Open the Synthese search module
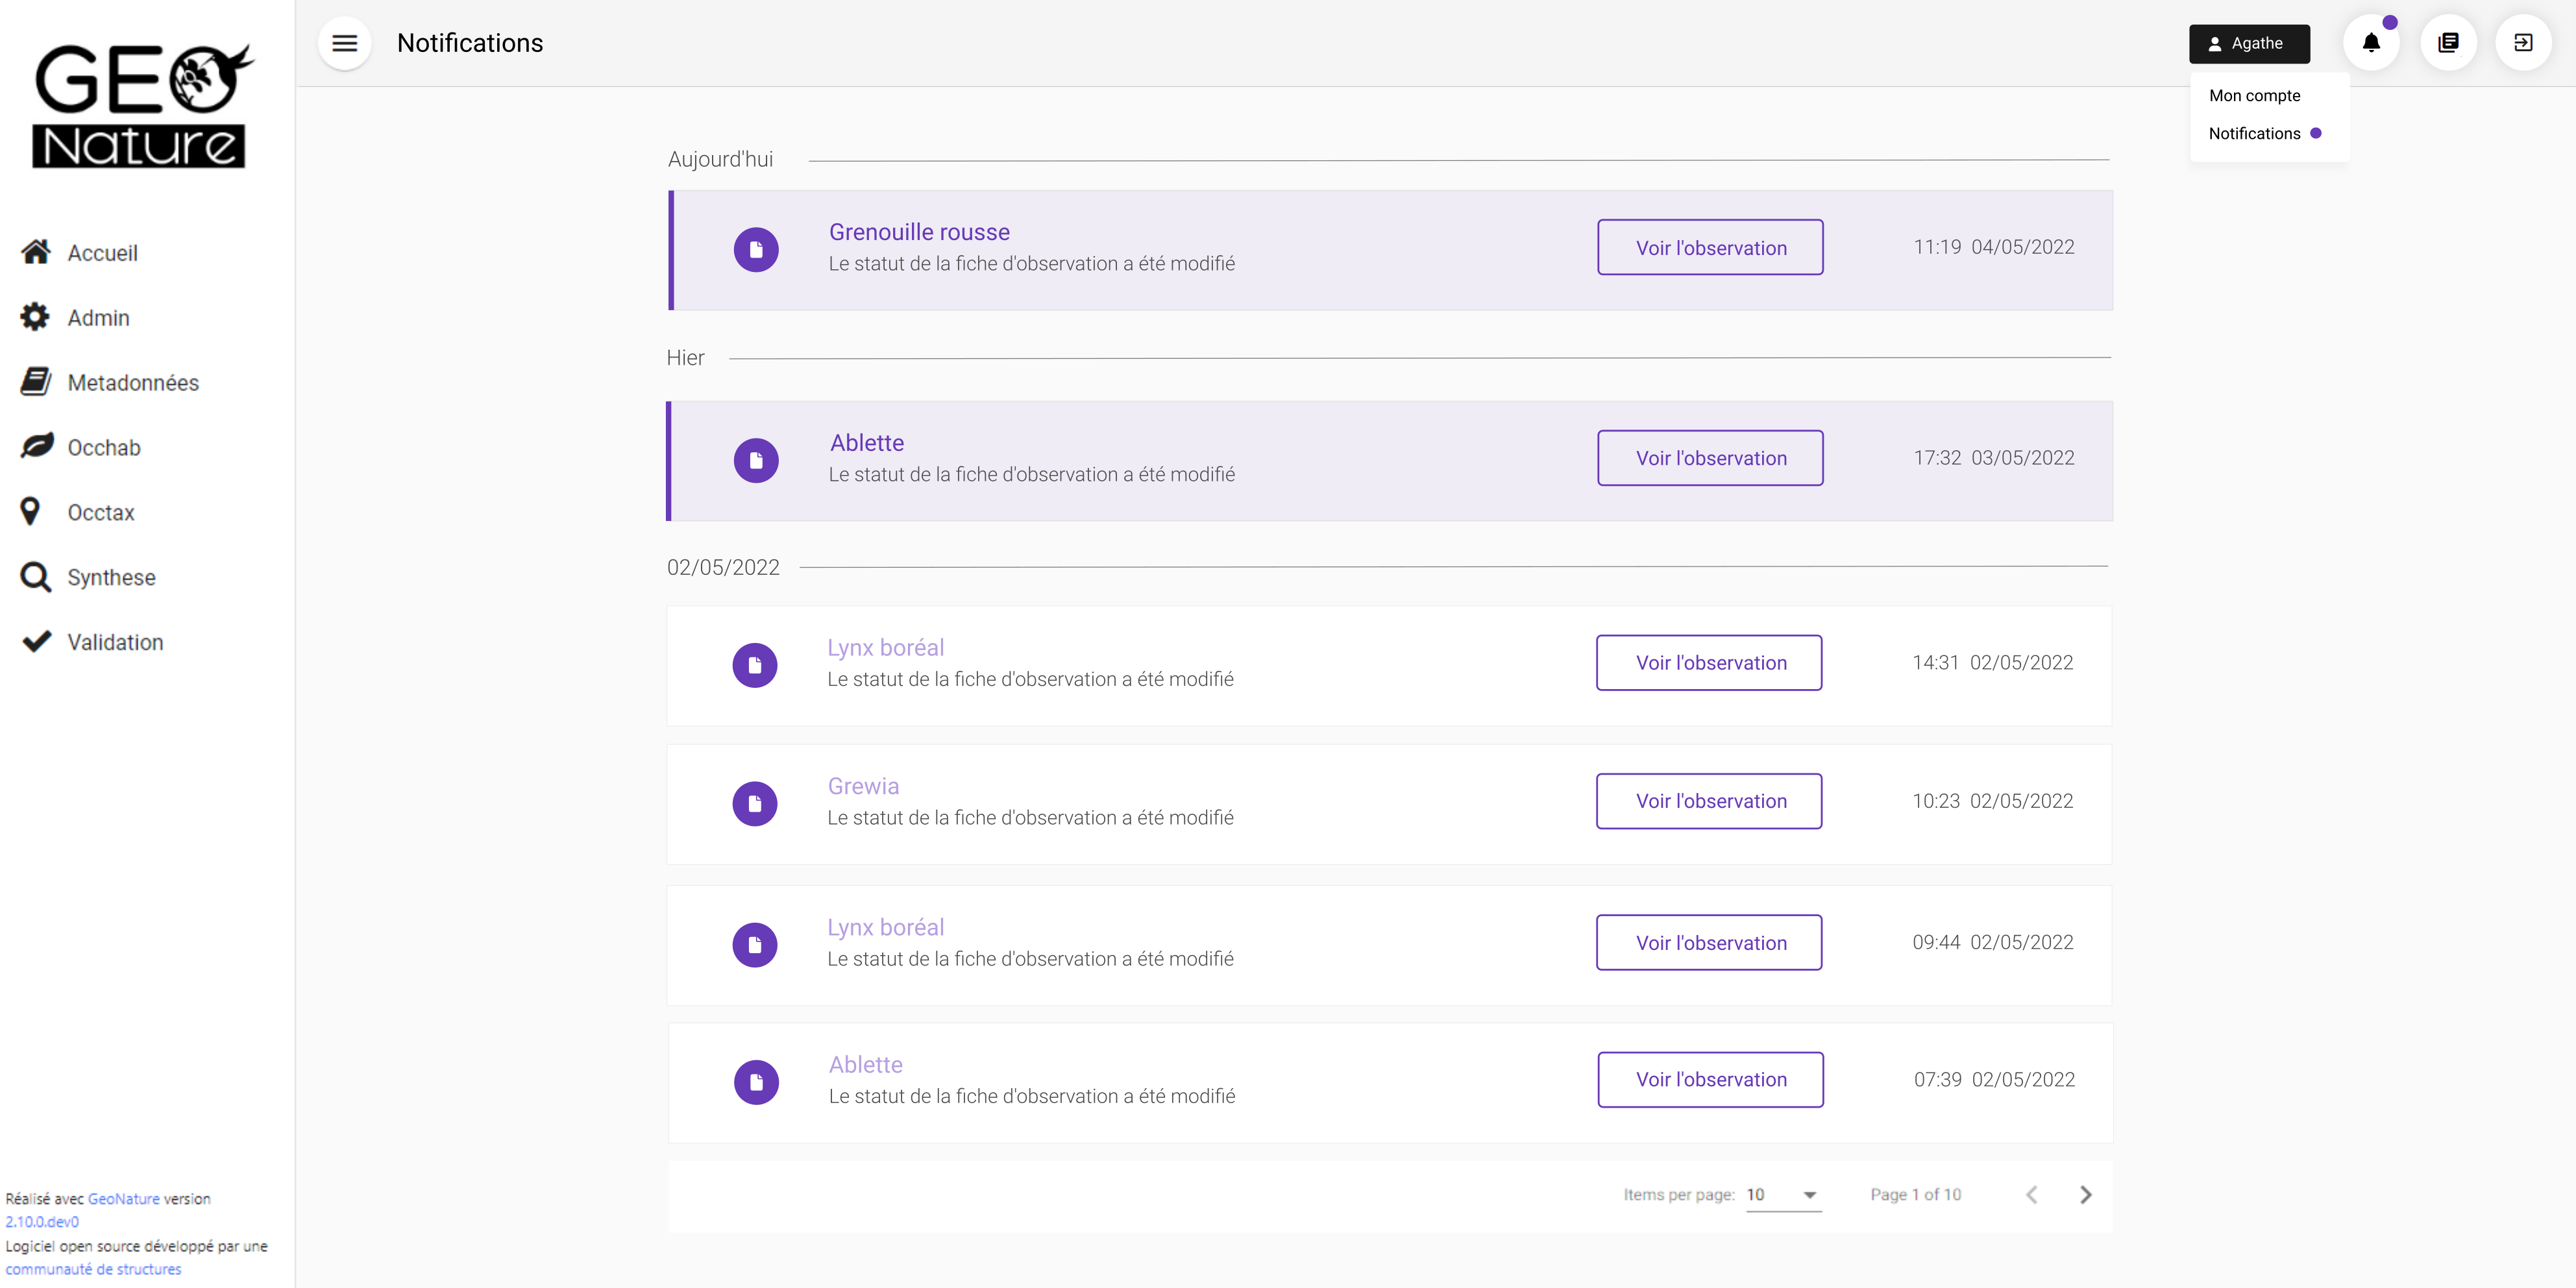2576x1288 pixels. (111, 578)
